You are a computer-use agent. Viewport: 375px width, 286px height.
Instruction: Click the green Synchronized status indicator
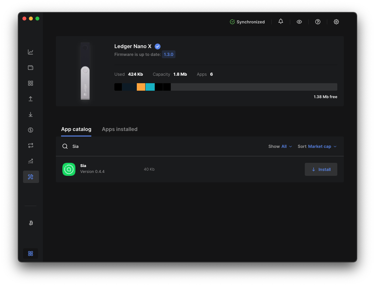click(x=247, y=22)
